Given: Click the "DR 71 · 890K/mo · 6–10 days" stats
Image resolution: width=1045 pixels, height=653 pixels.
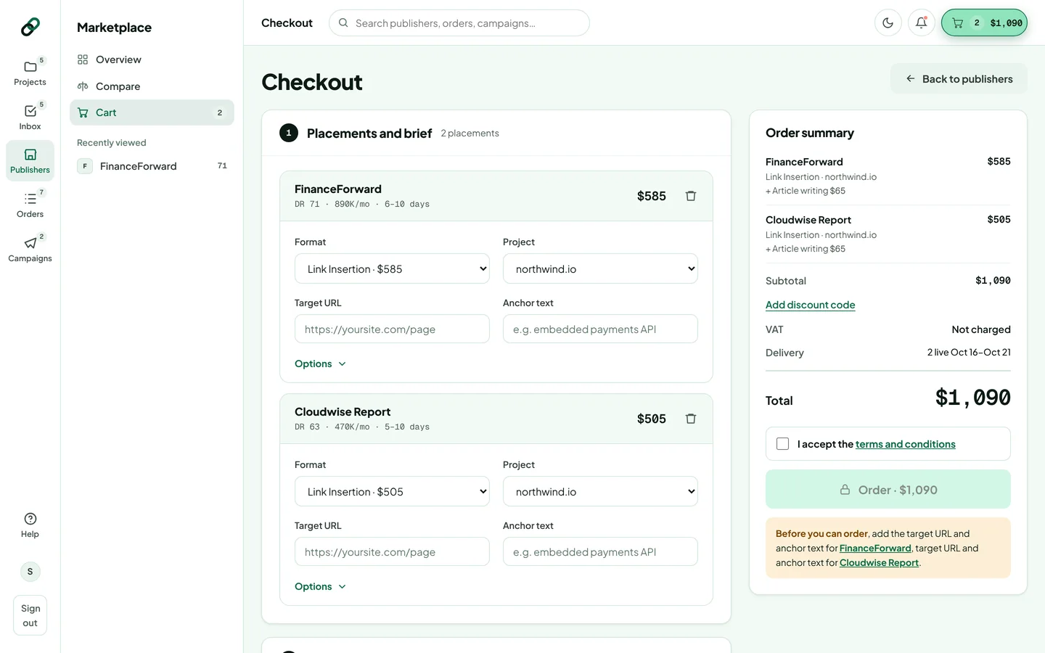Looking at the screenshot, I should click(362, 205).
